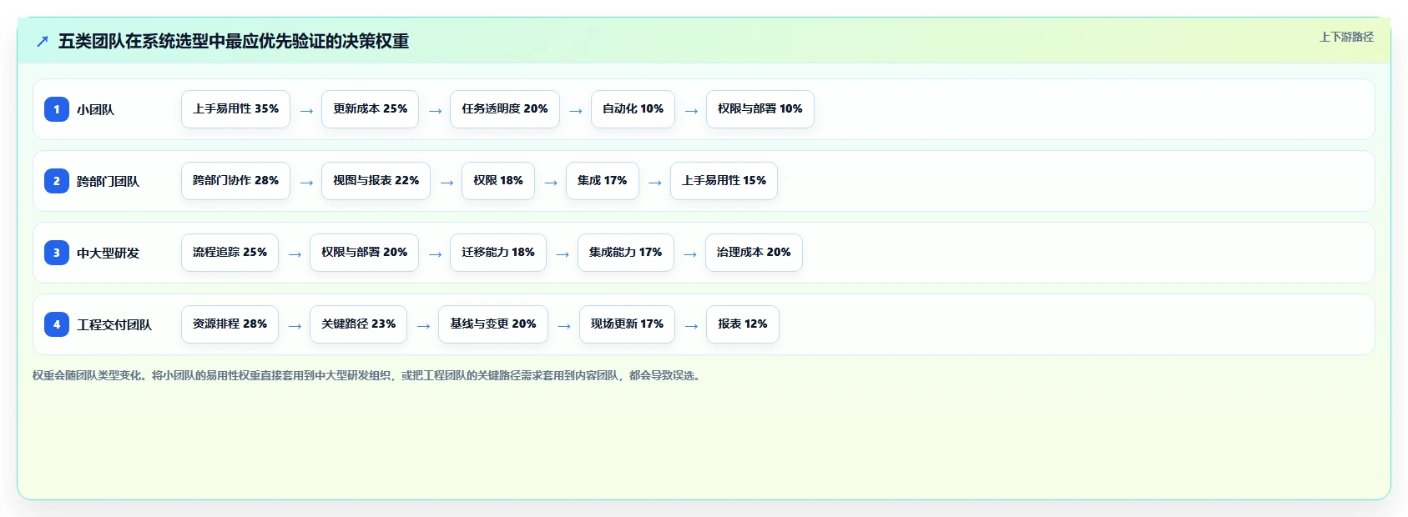The height and width of the screenshot is (517, 1408).
Task: Click the 视图与报表 22% chip
Action: click(376, 181)
